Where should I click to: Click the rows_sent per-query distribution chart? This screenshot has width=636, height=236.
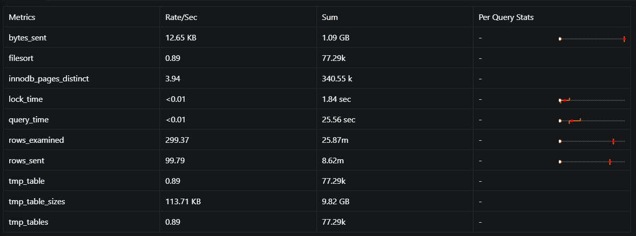pos(592,161)
